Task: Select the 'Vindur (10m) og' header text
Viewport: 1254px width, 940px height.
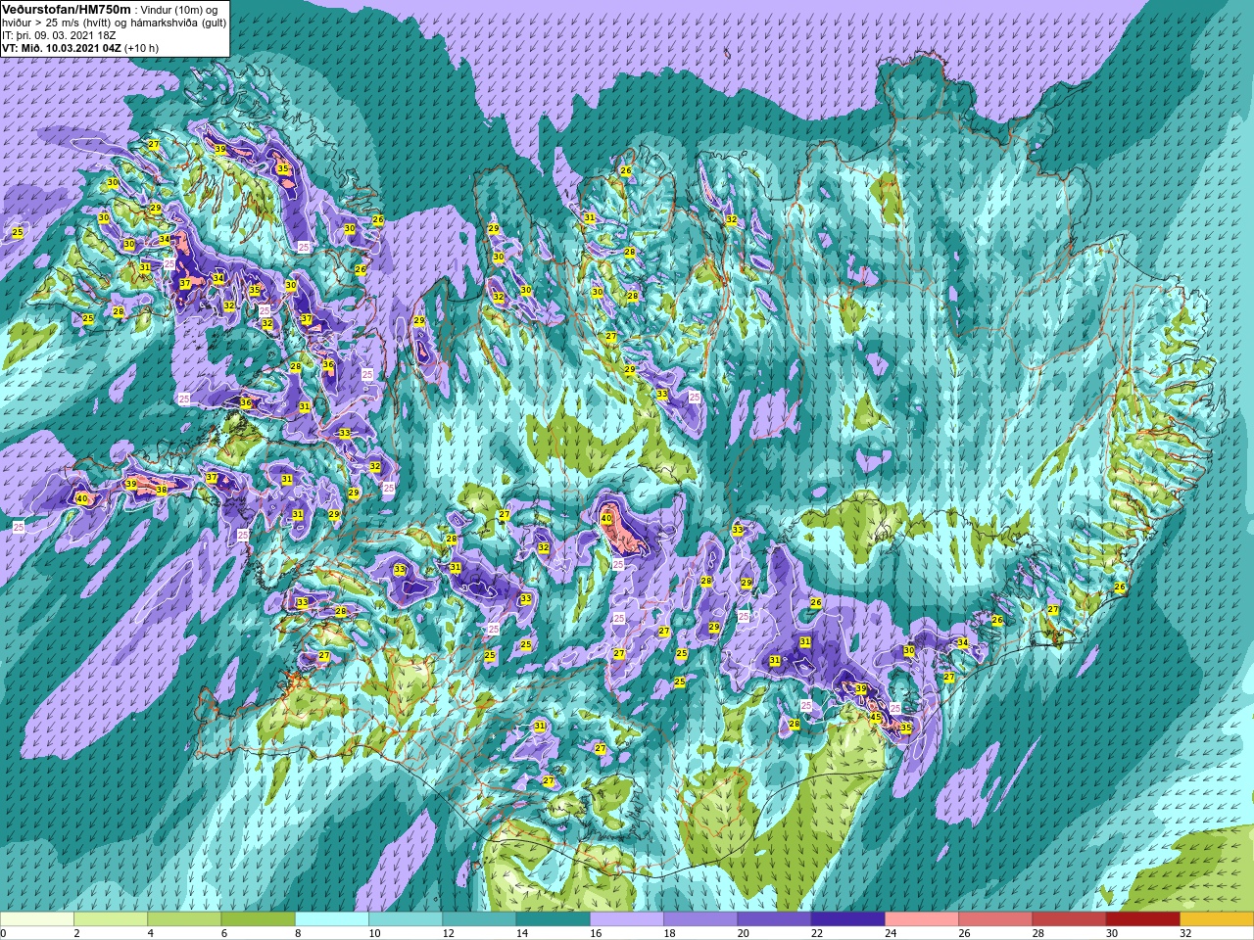Action: [x=179, y=9]
